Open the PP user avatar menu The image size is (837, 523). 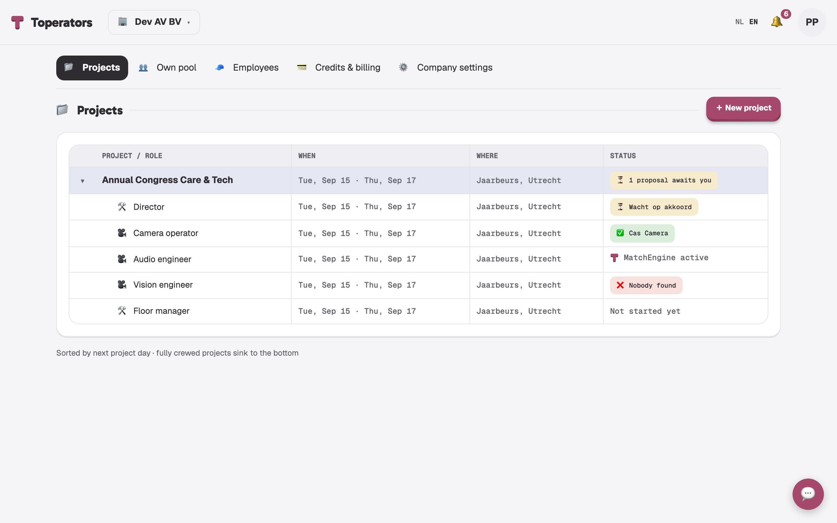812,22
